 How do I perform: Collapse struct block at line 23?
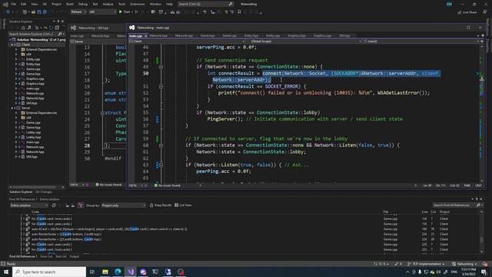point(102,113)
